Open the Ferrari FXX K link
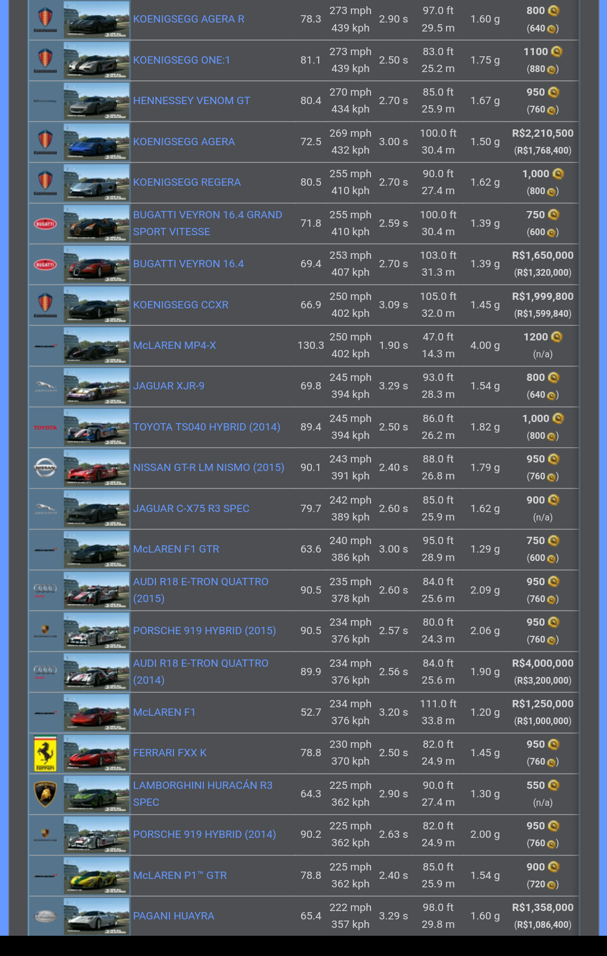This screenshot has height=956, width=607. (170, 753)
